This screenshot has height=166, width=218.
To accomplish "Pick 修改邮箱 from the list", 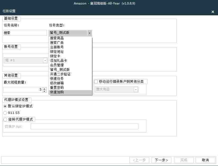I will (70, 83).
